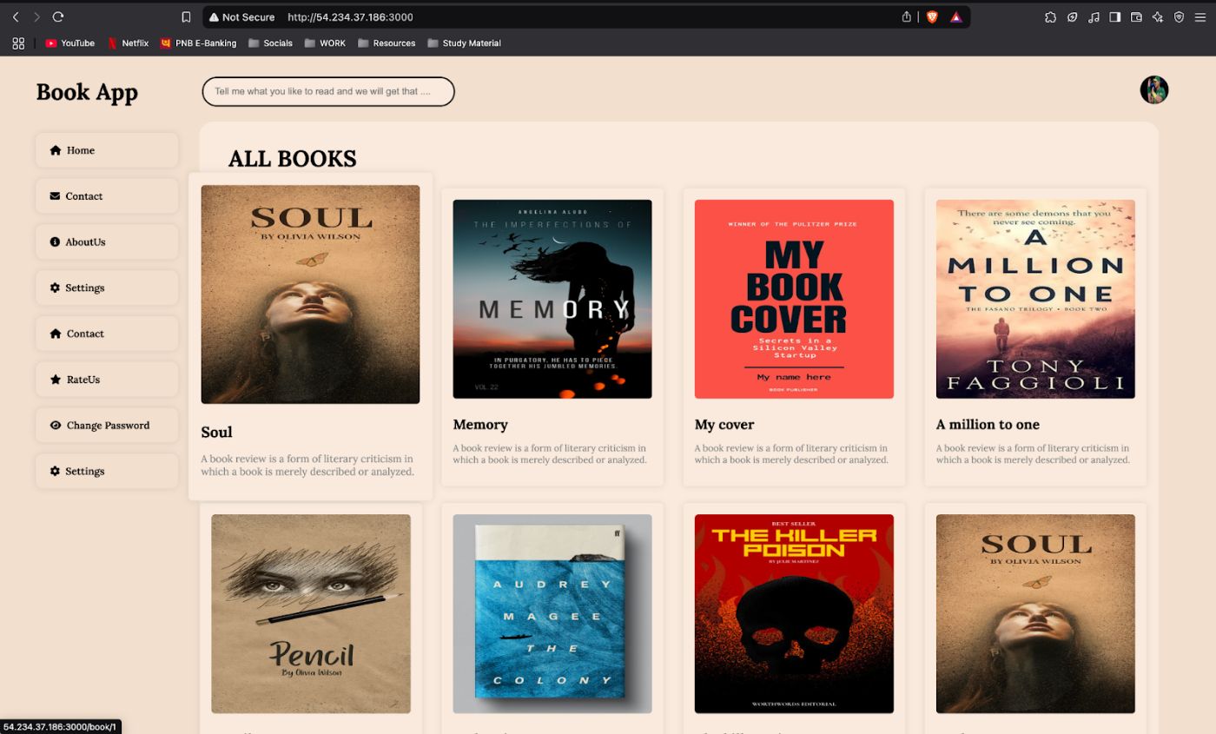Image resolution: width=1216 pixels, height=734 pixels.
Task: Open the A Million To One cover
Action: (1035, 299)
